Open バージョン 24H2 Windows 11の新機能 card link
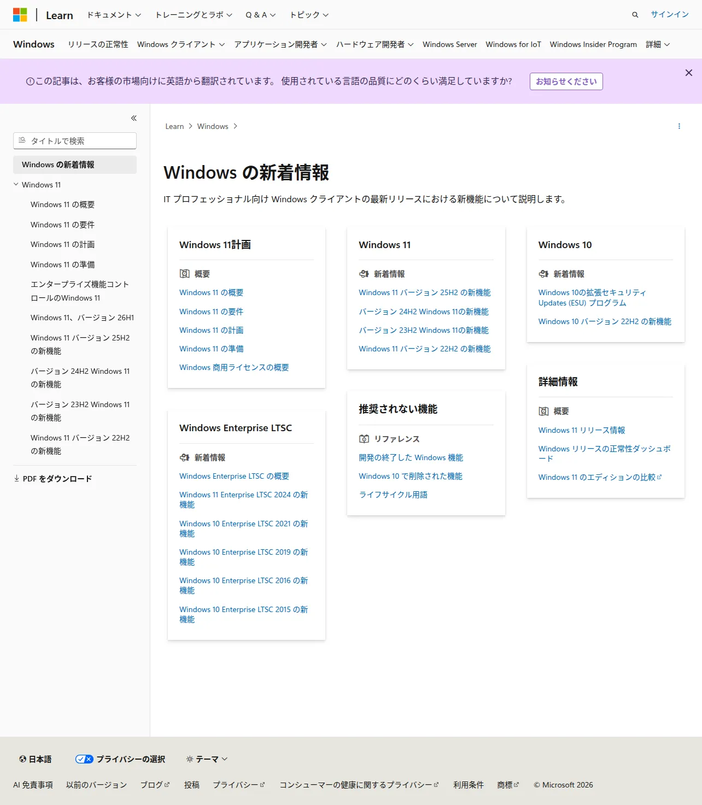702x805 pixels. click(424, 312)
